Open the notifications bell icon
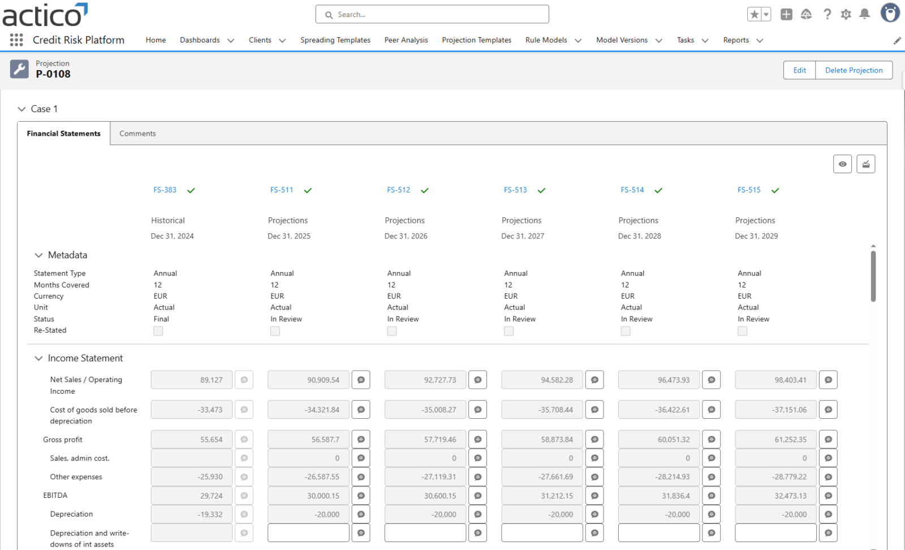This screenshot has width=905, height=550. point(864,14)
